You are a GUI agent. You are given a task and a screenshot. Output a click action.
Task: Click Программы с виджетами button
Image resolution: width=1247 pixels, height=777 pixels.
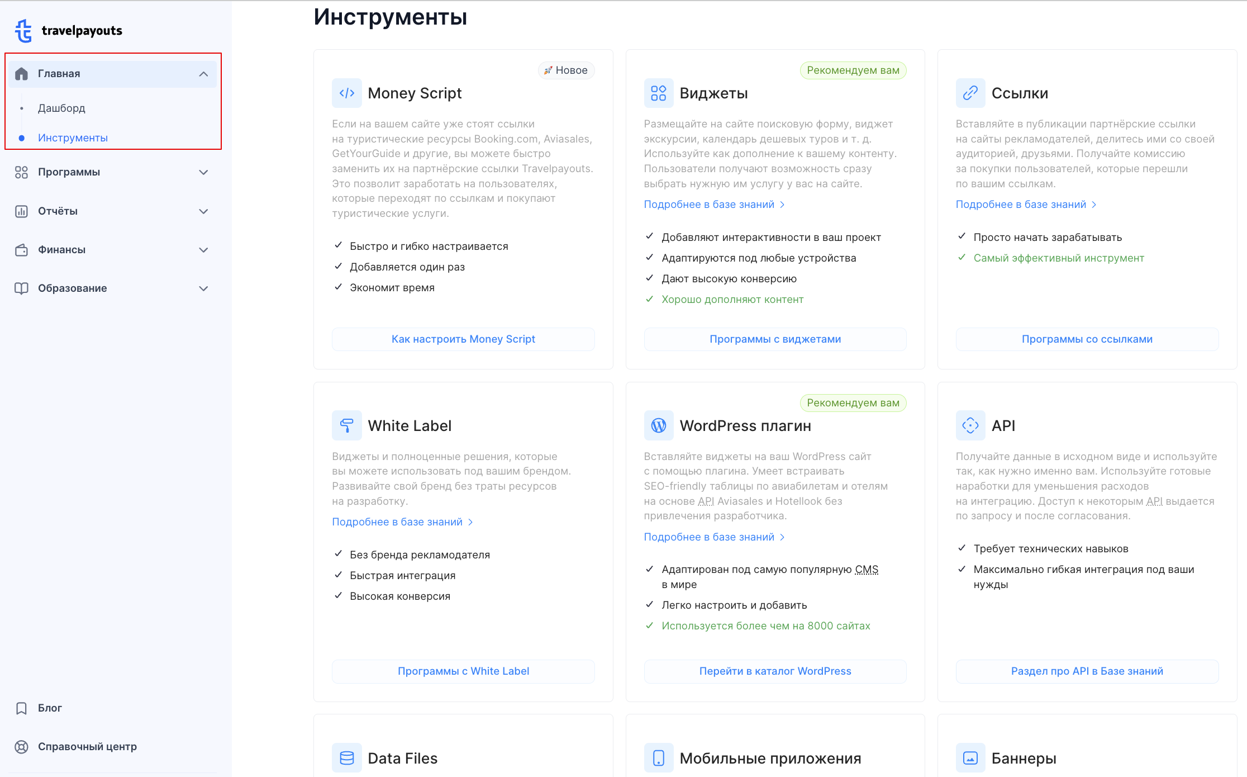pos(775,339)
